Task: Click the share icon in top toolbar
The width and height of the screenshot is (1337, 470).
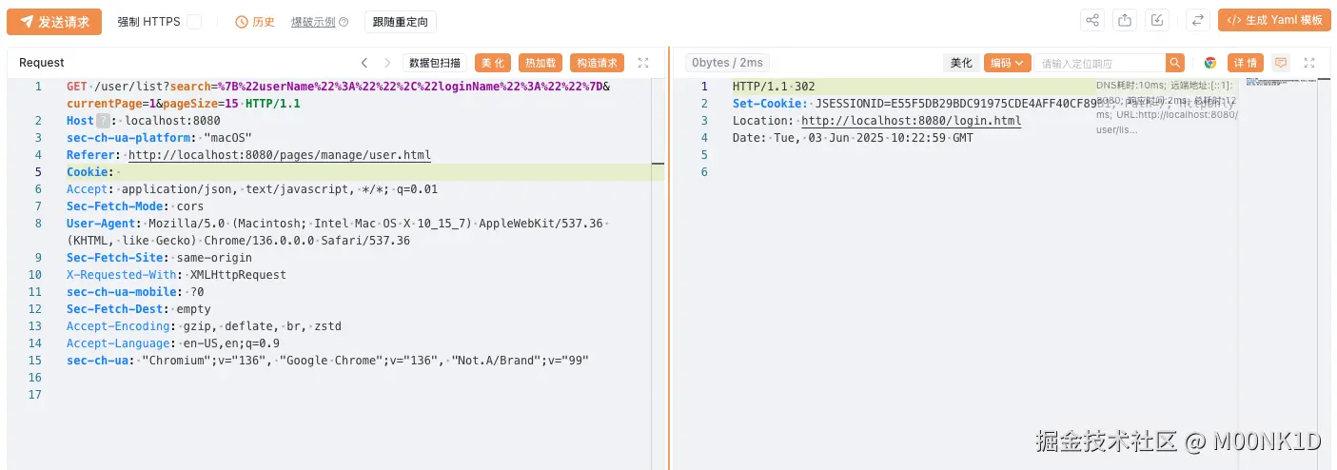Action: click(1092, 20)
